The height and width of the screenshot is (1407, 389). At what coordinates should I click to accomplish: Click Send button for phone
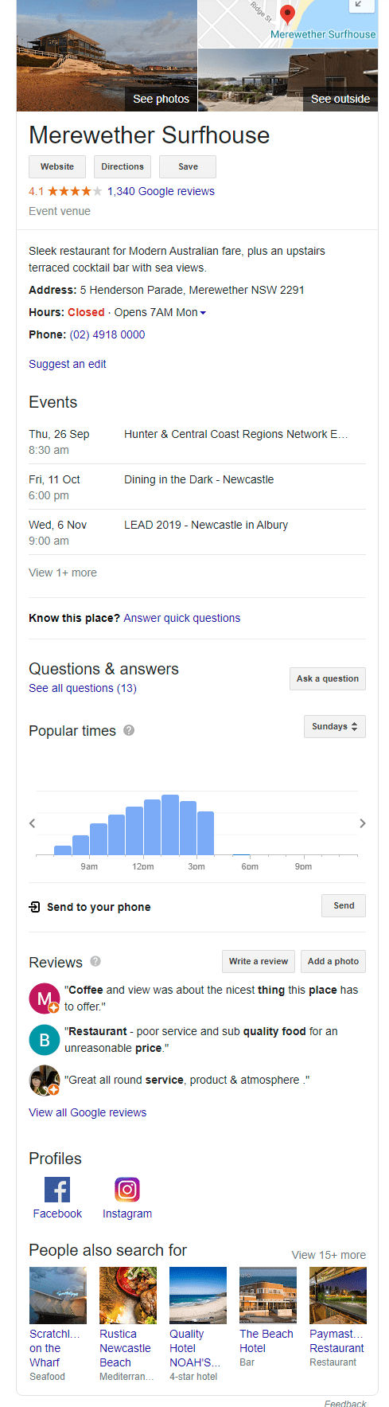coord(344,905)
